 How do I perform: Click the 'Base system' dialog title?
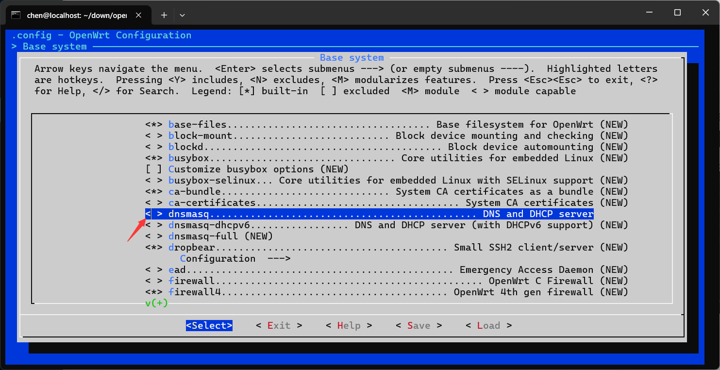352,58
